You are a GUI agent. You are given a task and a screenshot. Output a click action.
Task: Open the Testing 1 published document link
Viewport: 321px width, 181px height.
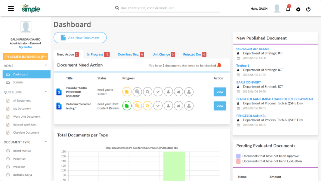click(x=242, y=65)
